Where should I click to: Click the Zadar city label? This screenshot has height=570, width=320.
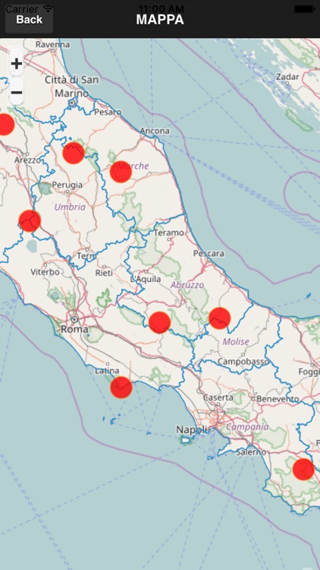[287, 77]
